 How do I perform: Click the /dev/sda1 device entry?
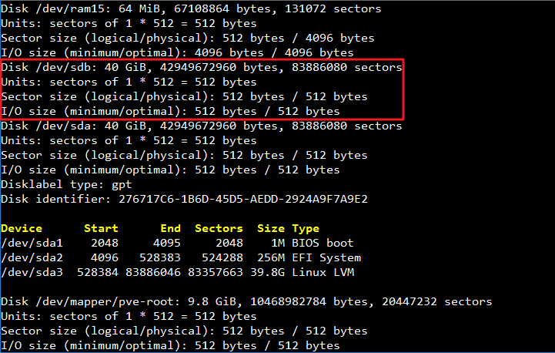[32, 243]
